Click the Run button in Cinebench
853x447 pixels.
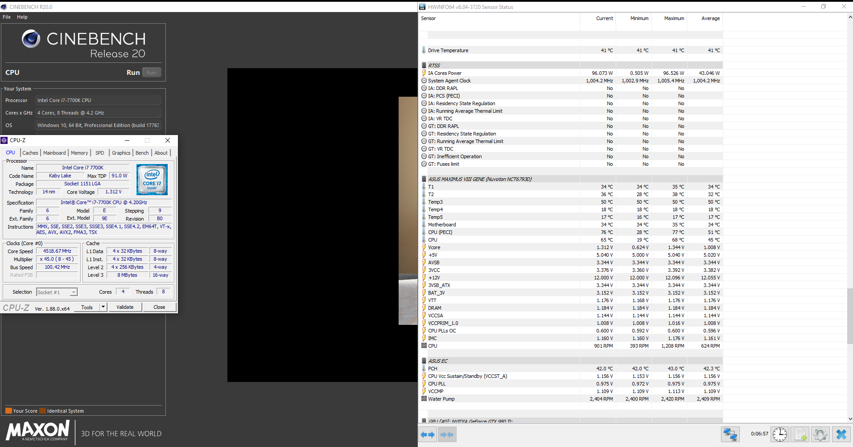pos(152,73)
